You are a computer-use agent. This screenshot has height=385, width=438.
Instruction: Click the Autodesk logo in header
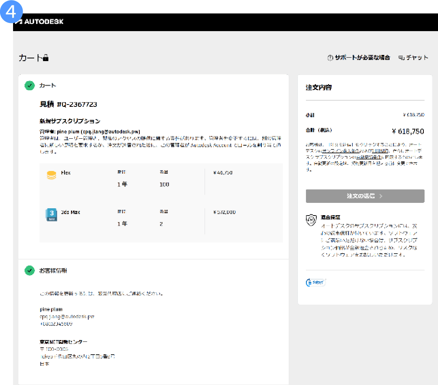40,22
